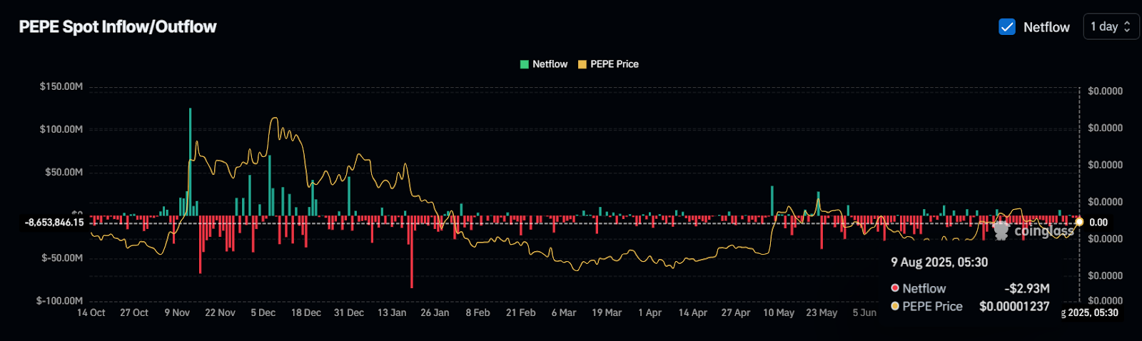Click the 31 Dec date label
The width and height of the screenshot is (1142, 341).
[349, 312]
